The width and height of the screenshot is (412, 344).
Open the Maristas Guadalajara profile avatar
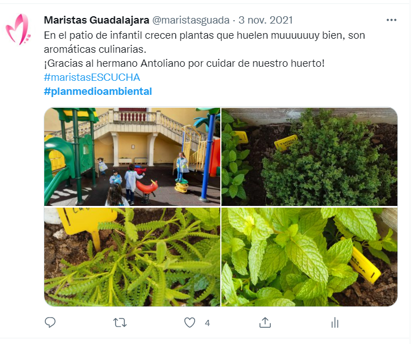tap(18, 29)
